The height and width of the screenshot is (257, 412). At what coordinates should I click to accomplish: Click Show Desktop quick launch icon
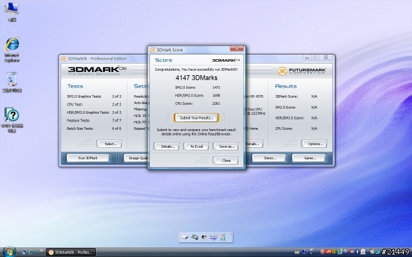[x=23, y=253]
